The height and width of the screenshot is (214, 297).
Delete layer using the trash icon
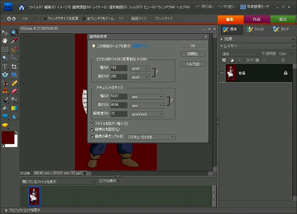pyautogui.click(x=283, y=60)
